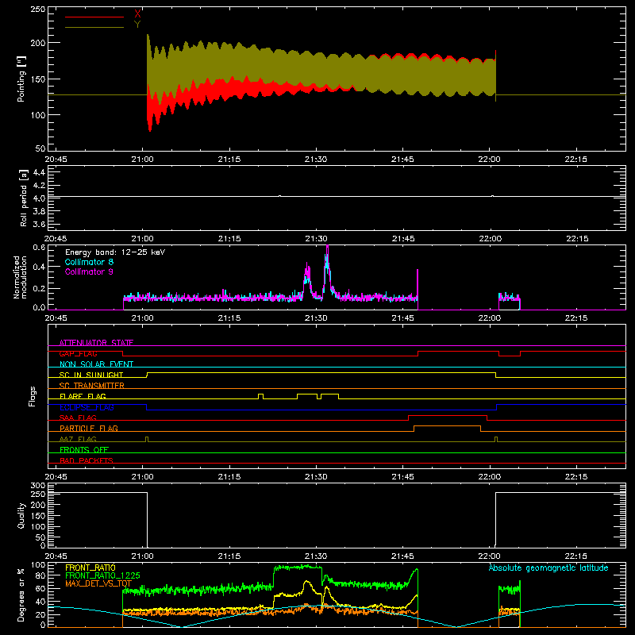Click the 0.0 tick on modulation axis

pyautogui.click(x=39, y=307)
